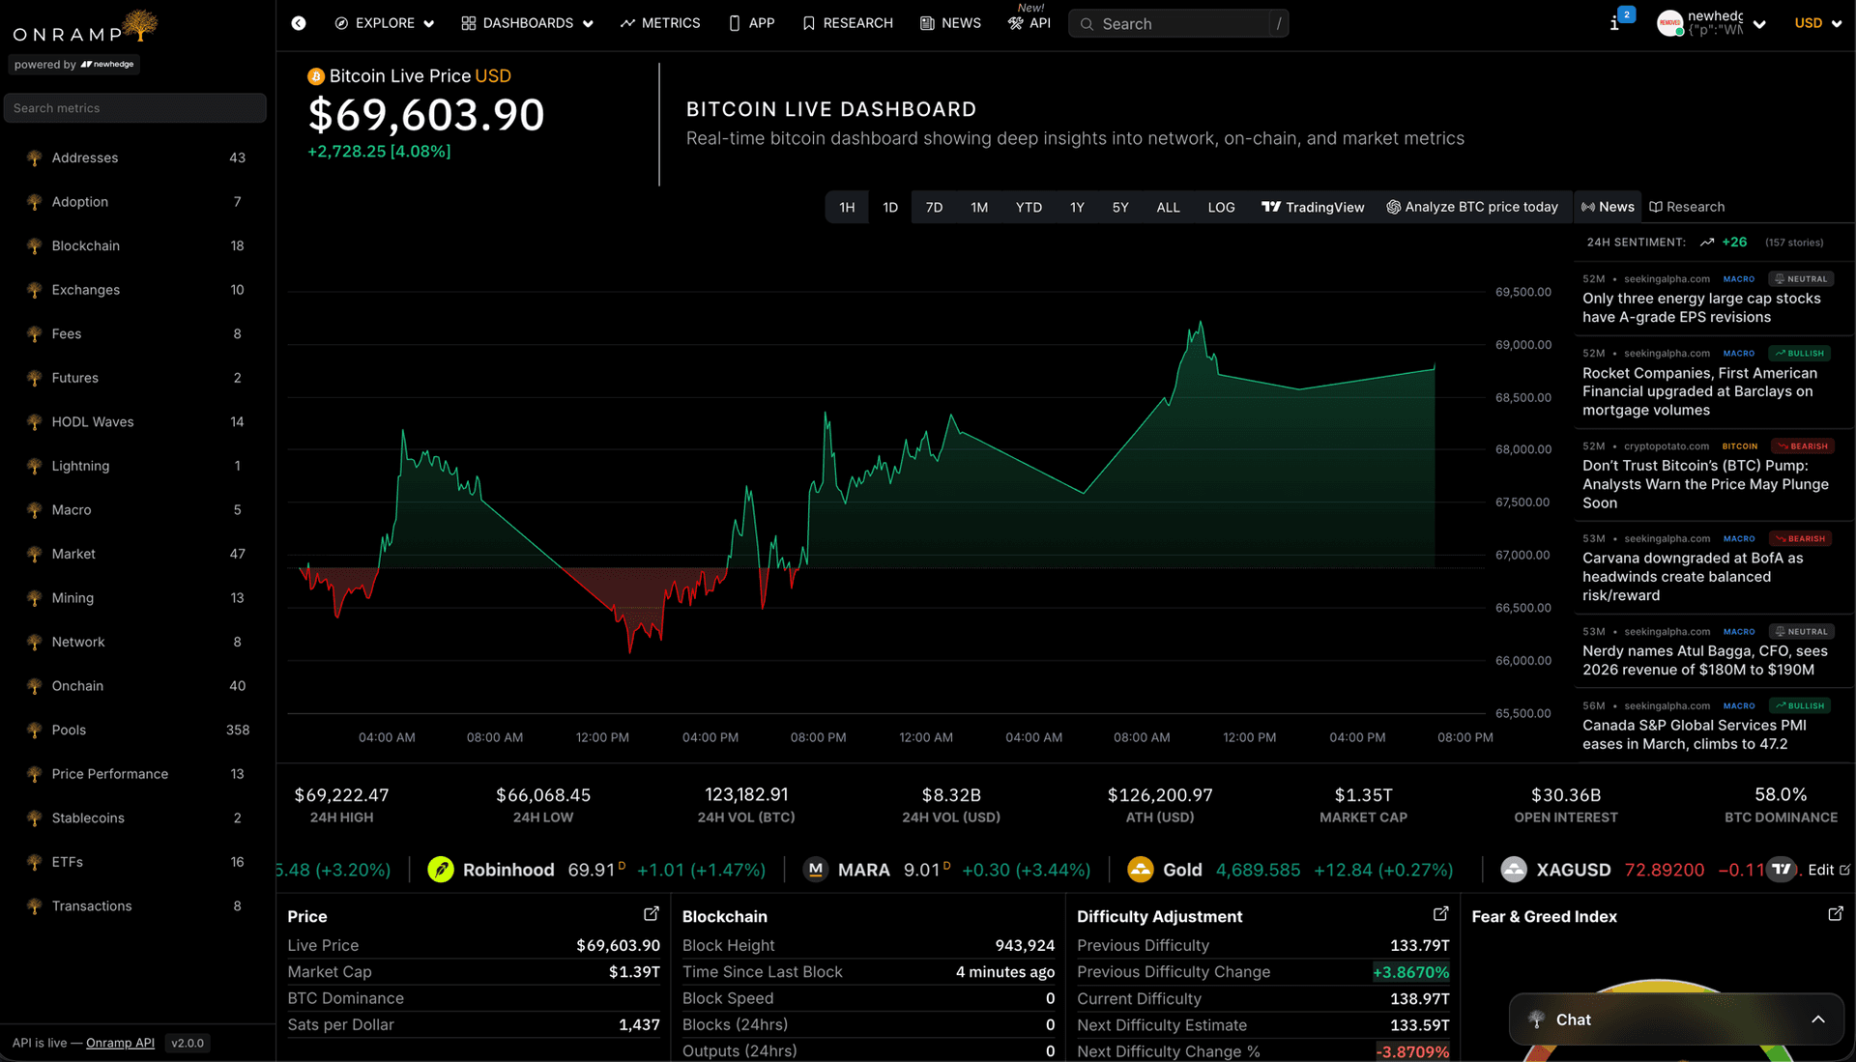Select the Explore compass icon in navigation
Image resolution: width=1856 pixels, height=1062 pixels.
pyautogui.click(x=340, y=22)
